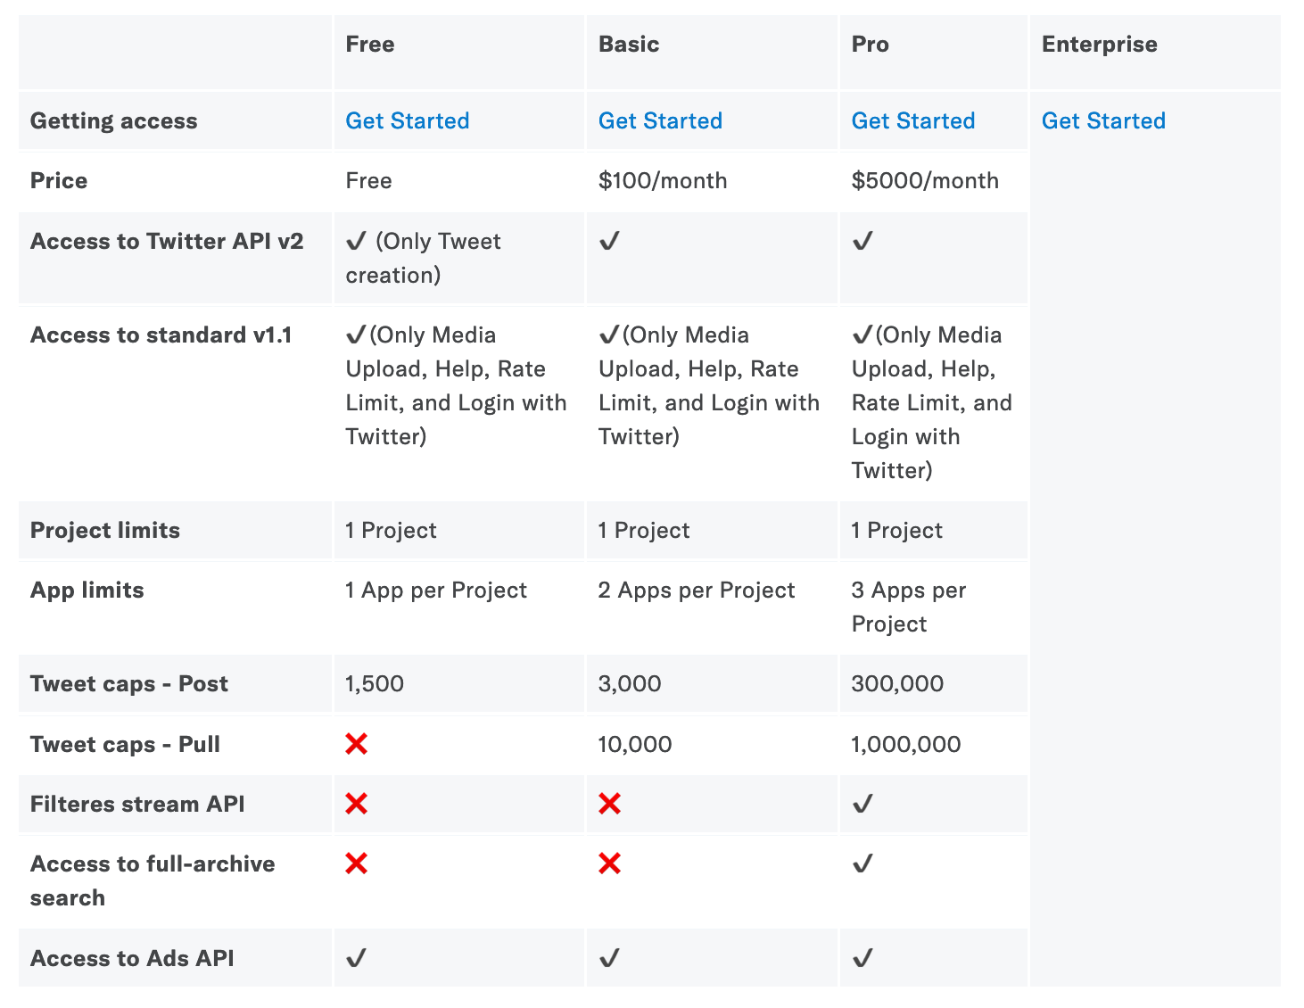Click red X for Free Tweet caps Pull
This screenshot has width=1304, height=1008.
357,744
